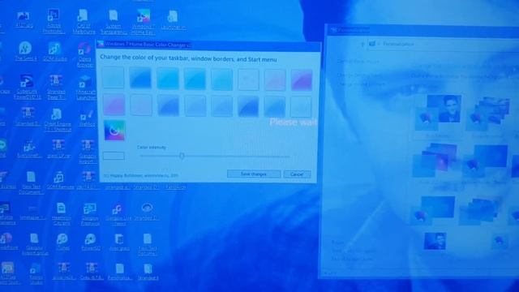Launch Opera Browser from the desktop

84,54
